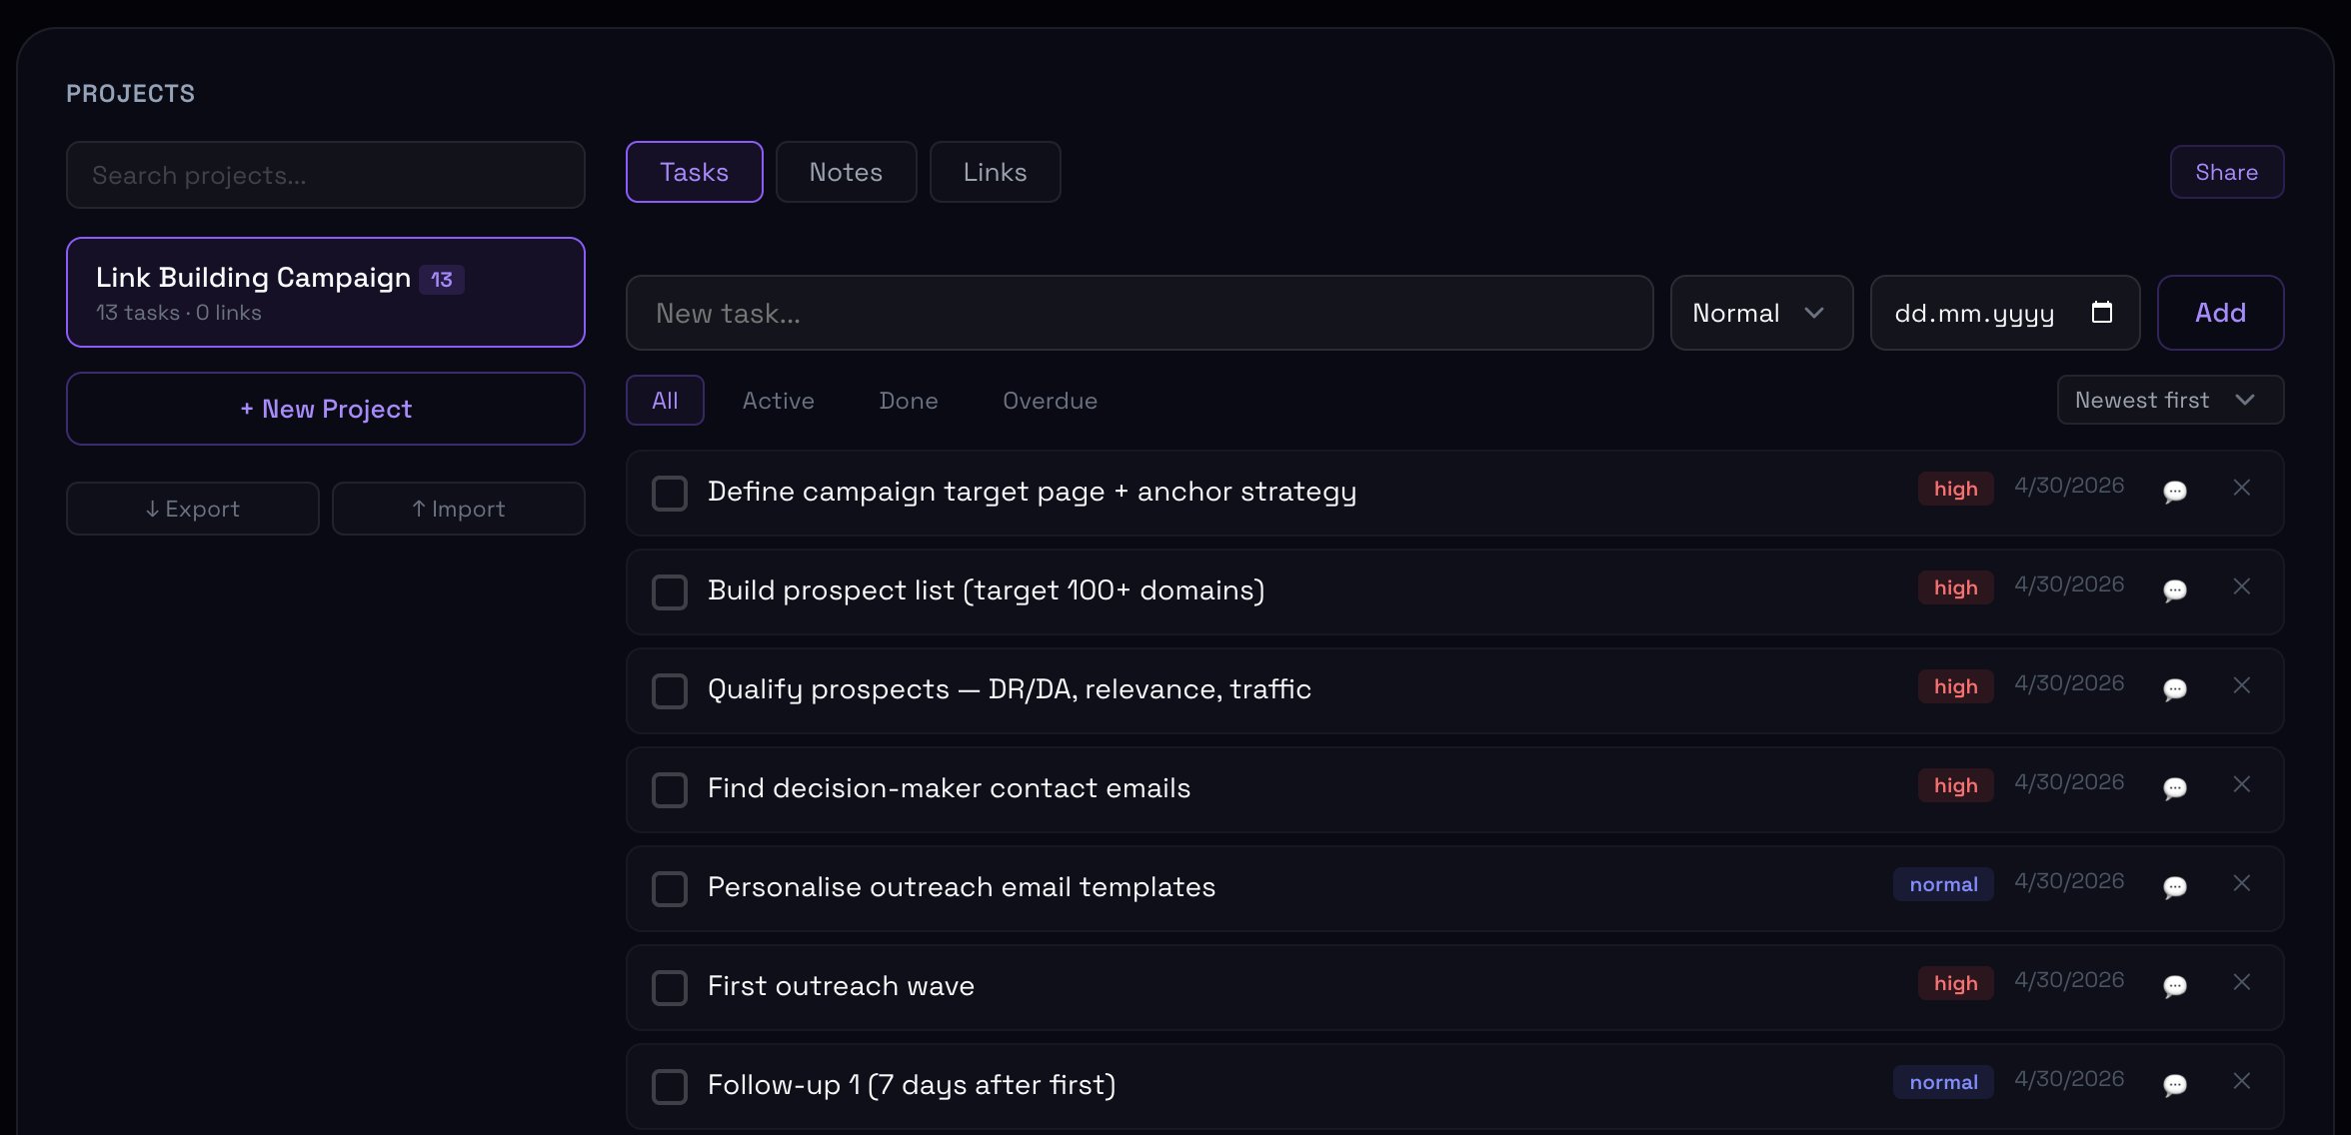Delete the Qualify prospects task
The image size is (2351, 1135).
click(x=2242, y=685)
